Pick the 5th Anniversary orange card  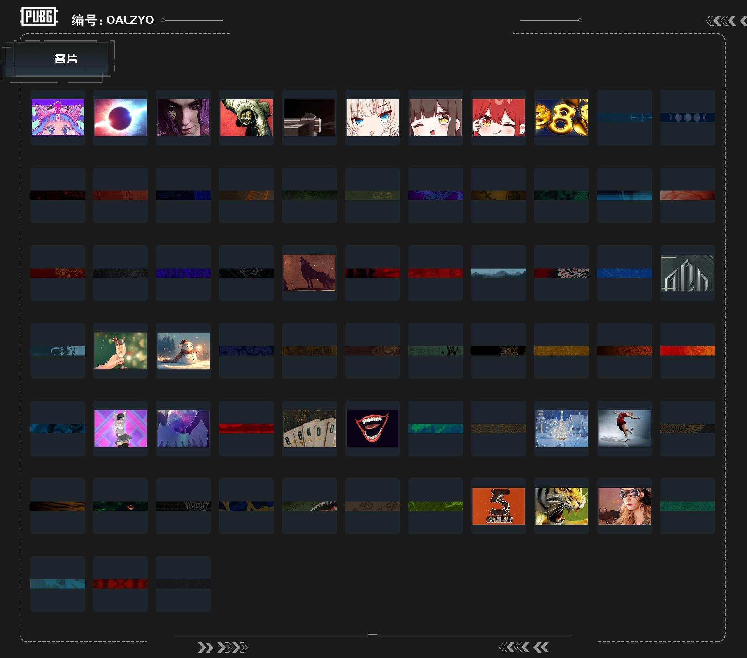[x=498, y=506]
